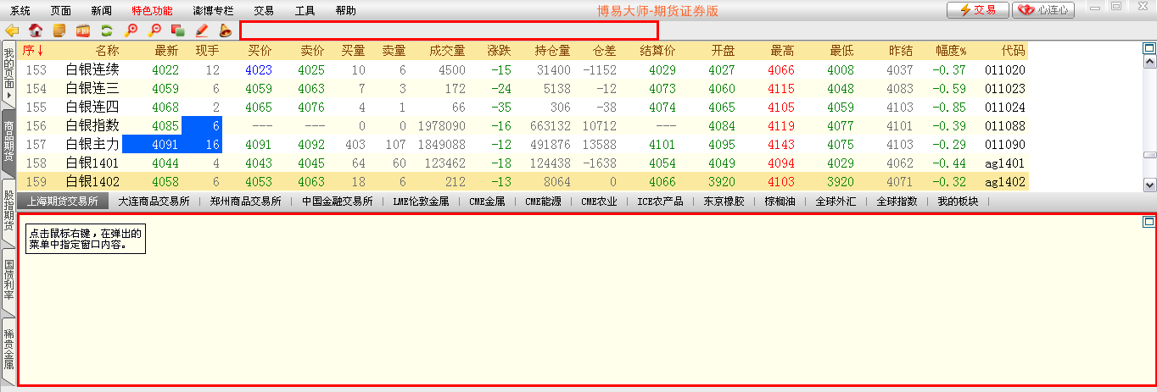Click the 交易 lightning button
This screenshot has width=1157, height=392.
point(977,10)
